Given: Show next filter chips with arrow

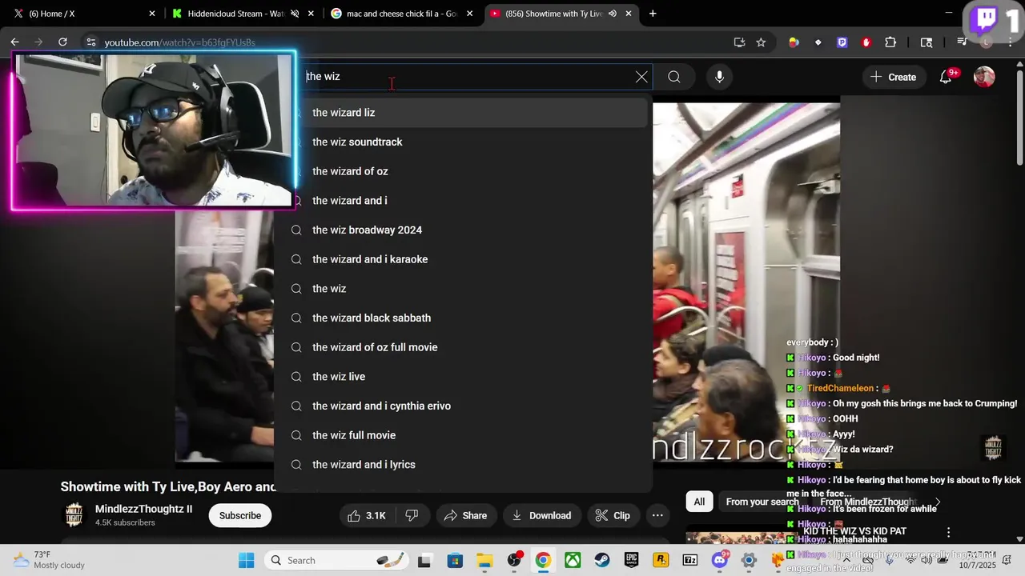Looking at the screenshot, I should point(938,502).
